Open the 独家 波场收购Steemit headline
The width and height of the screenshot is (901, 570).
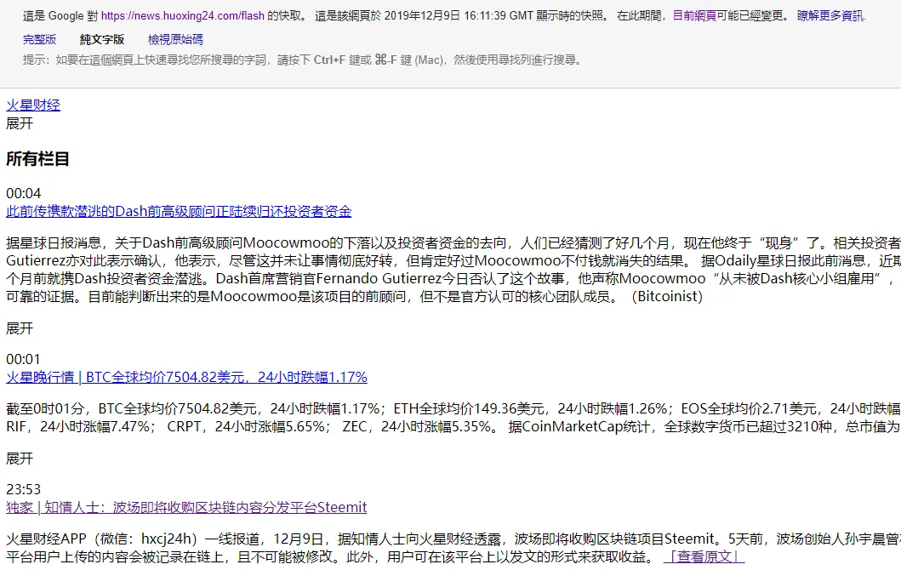(186, 507)
